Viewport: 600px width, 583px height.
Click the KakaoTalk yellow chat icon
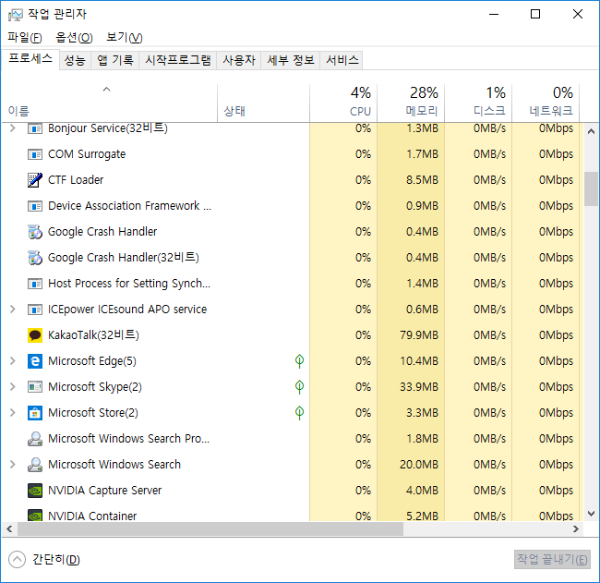click(35, 335)
